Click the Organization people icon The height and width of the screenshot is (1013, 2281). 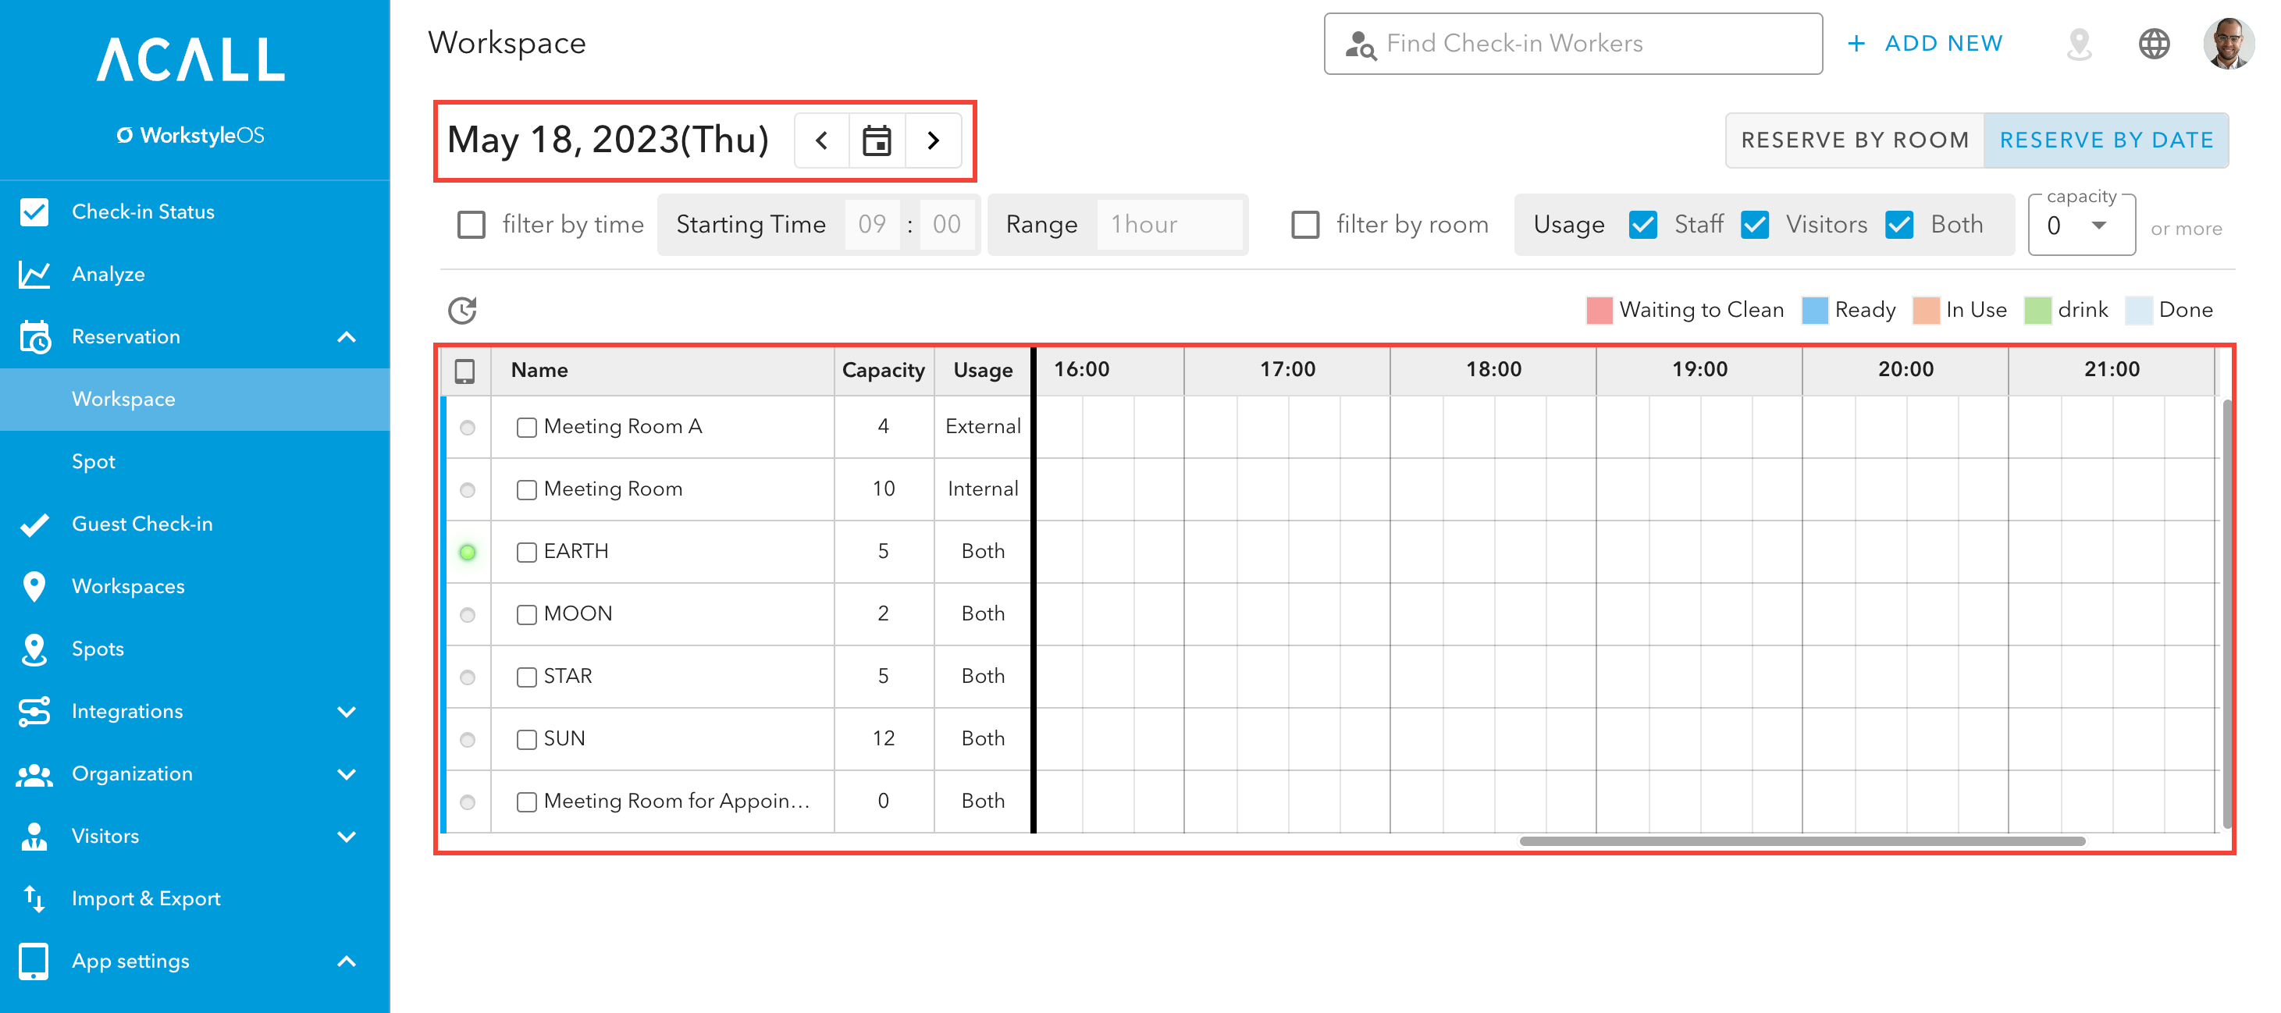point(34,774)
